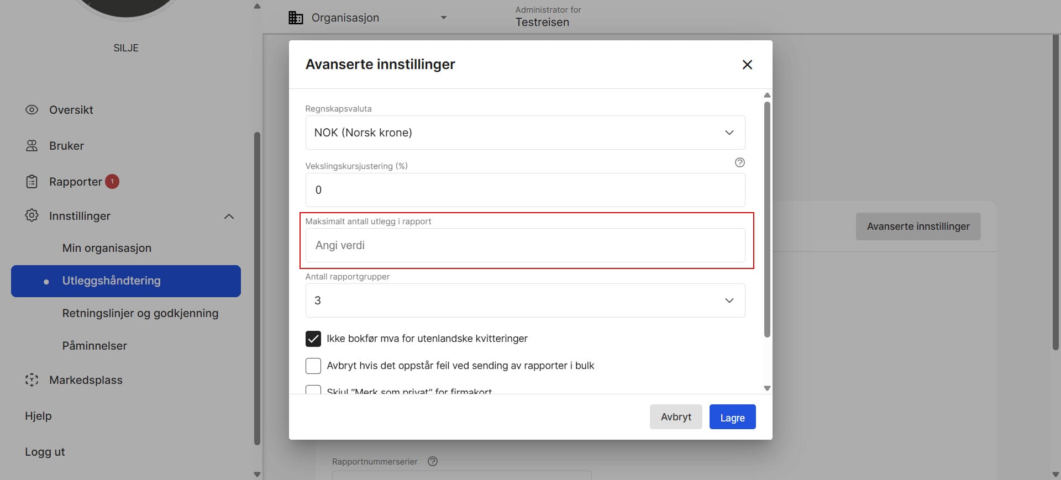
Task: Open the Påminnelser settings page
Action: pos(94,345)
